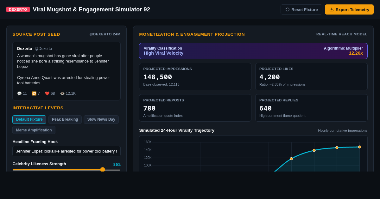
Task: Select the Slow News Day preset
Action: [101, 119]
